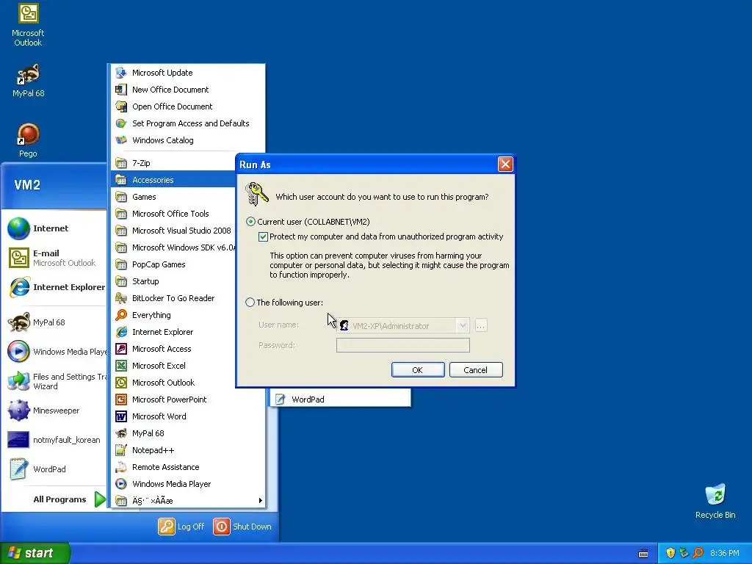
Task: Expand PopCap Games folder
Action: click(x=174, y=264)
